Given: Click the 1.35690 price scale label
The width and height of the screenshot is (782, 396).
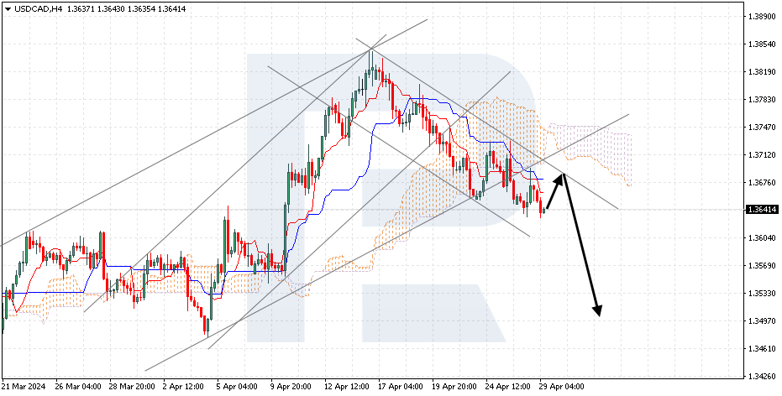Looking at the screenshot, I should 762,265.
